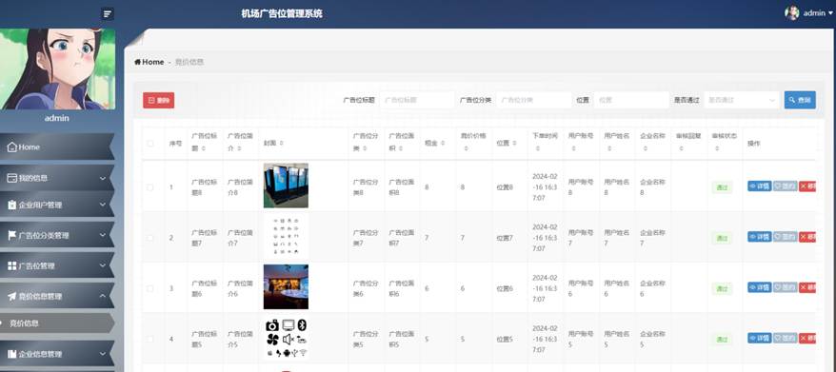
Task: Check the checkbox for row 1
Action: (150, 187)
